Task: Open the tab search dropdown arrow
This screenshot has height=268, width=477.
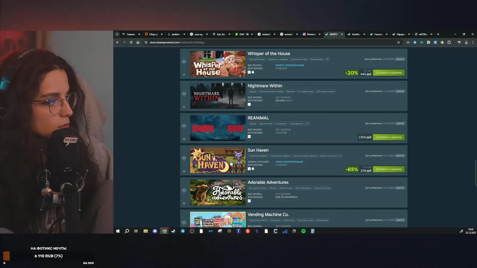Action: [117, 34]
